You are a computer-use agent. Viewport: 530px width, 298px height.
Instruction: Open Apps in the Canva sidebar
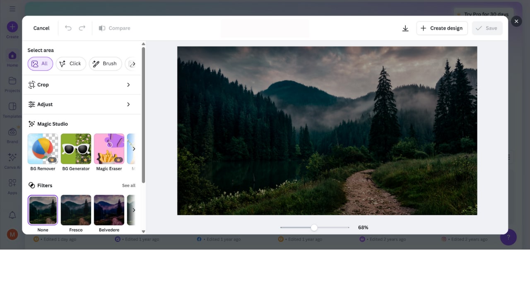pos(12,186)
